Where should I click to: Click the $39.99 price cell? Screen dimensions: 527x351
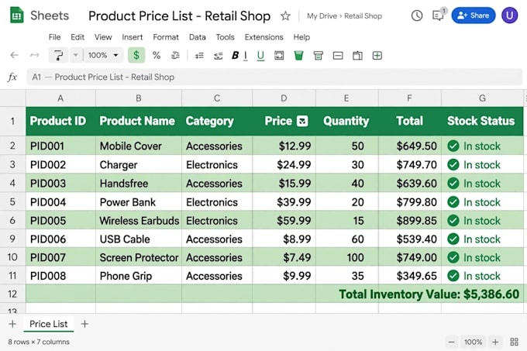[284, 202]
